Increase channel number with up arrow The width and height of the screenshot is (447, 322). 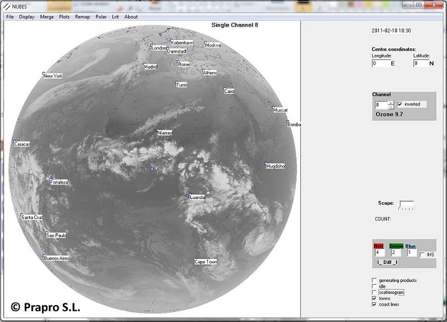[x=391, y=102]
